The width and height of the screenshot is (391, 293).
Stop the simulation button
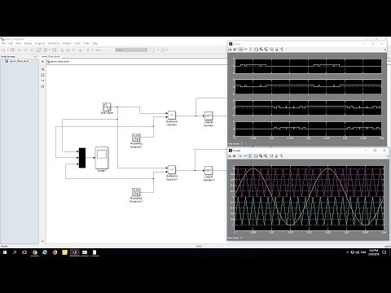(x=80, y=50)
